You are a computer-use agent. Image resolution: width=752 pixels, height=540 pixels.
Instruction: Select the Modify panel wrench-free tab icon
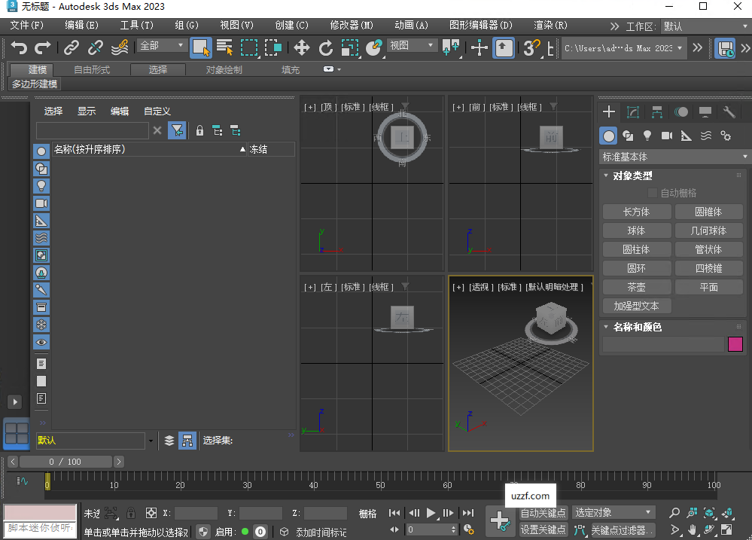pyautogui.click(x=632, y=111)
